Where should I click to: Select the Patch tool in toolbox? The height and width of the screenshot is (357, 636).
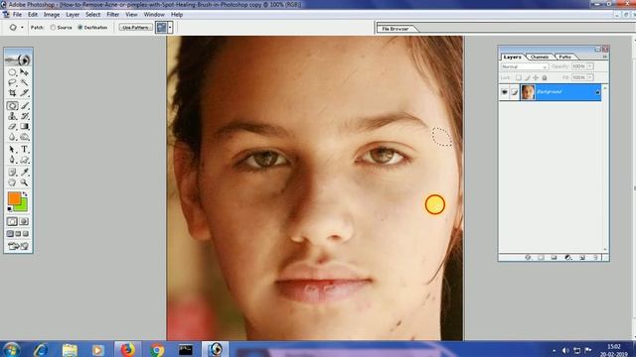[x=12, y=106]
